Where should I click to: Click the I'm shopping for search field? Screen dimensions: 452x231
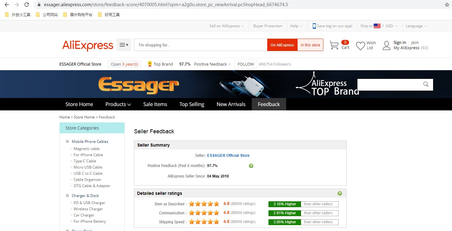pos(201,45)
